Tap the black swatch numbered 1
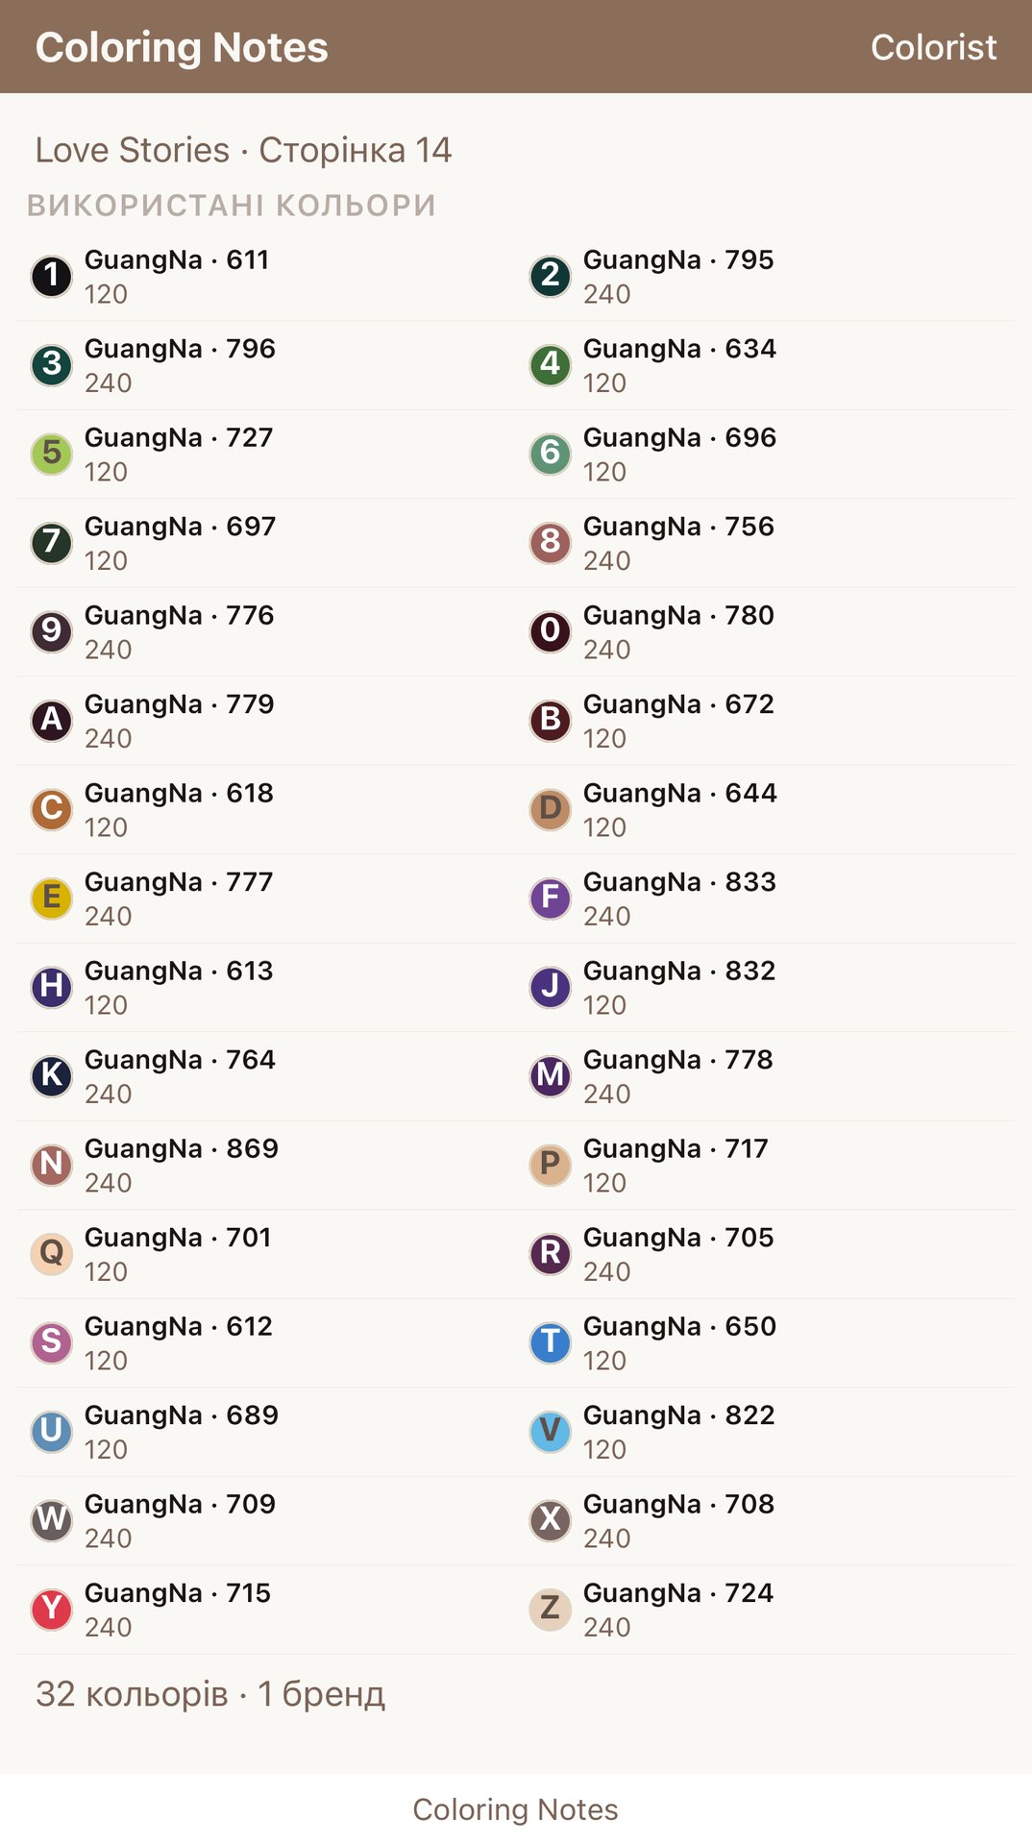Viewport: 1032px width, 1845px height. (x=52, y=277)
